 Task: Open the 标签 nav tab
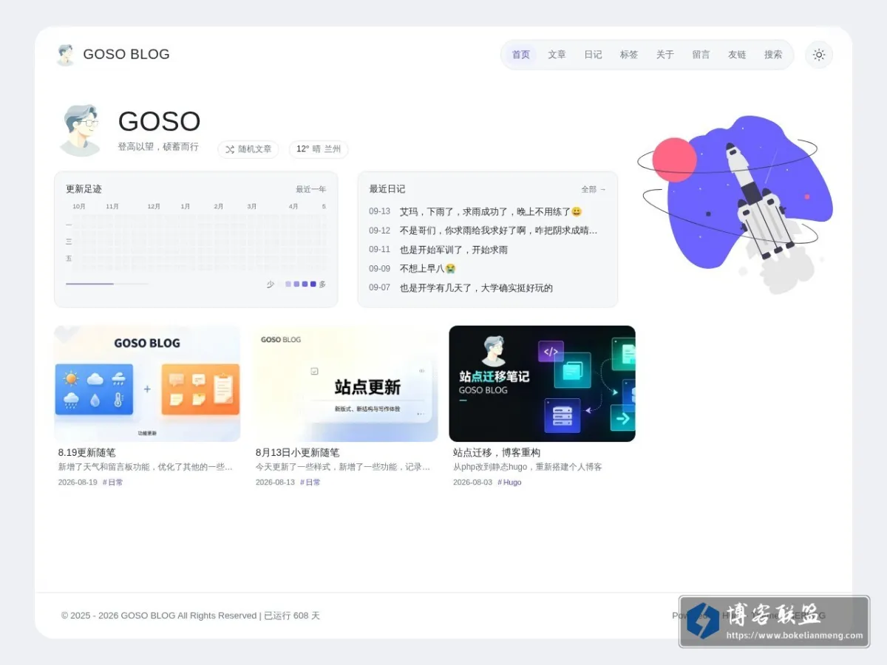click(629, 55)
